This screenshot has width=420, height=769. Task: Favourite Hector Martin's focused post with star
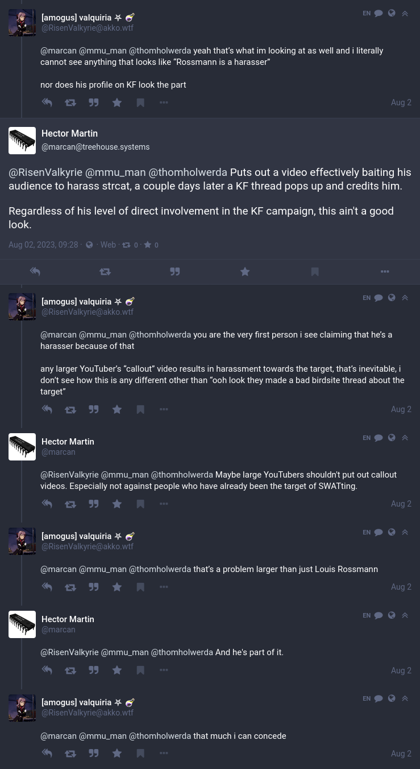pos(245,272)
